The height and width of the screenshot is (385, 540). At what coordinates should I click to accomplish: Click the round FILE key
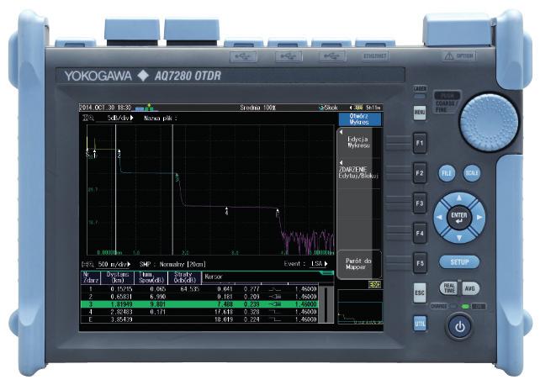pyautogui.click(x=447, y=173)
